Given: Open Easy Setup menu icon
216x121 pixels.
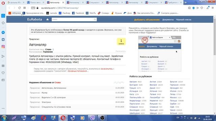Looking at the screenshot, I should pyautogui.click(x=213, y=8).
